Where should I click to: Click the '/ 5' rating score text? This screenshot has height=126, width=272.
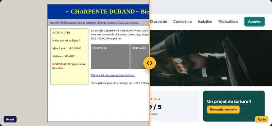coord(157,107)
